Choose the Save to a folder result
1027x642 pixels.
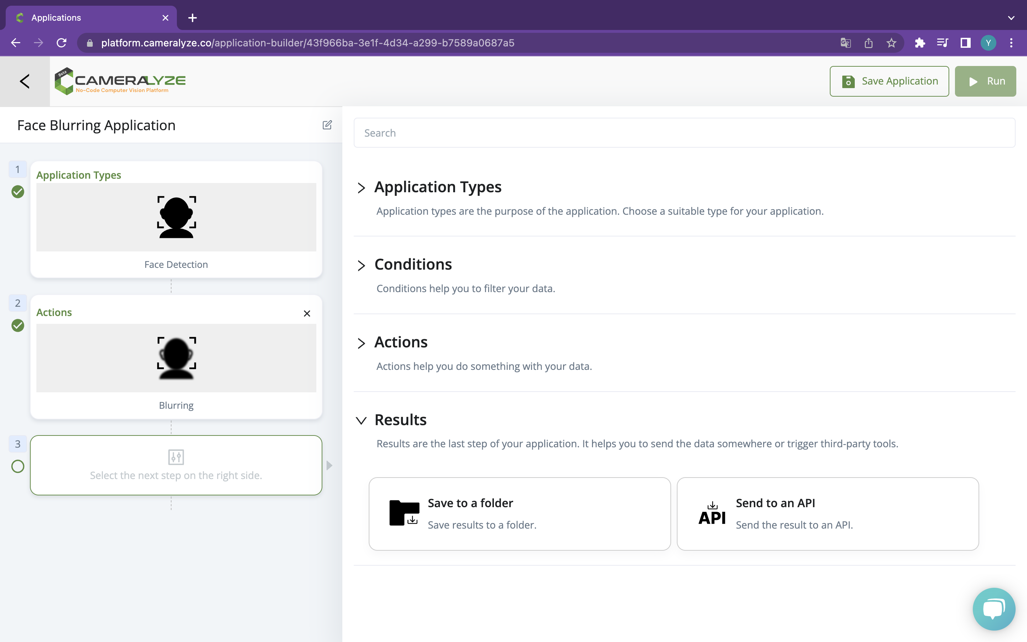(x=520, y=514)
